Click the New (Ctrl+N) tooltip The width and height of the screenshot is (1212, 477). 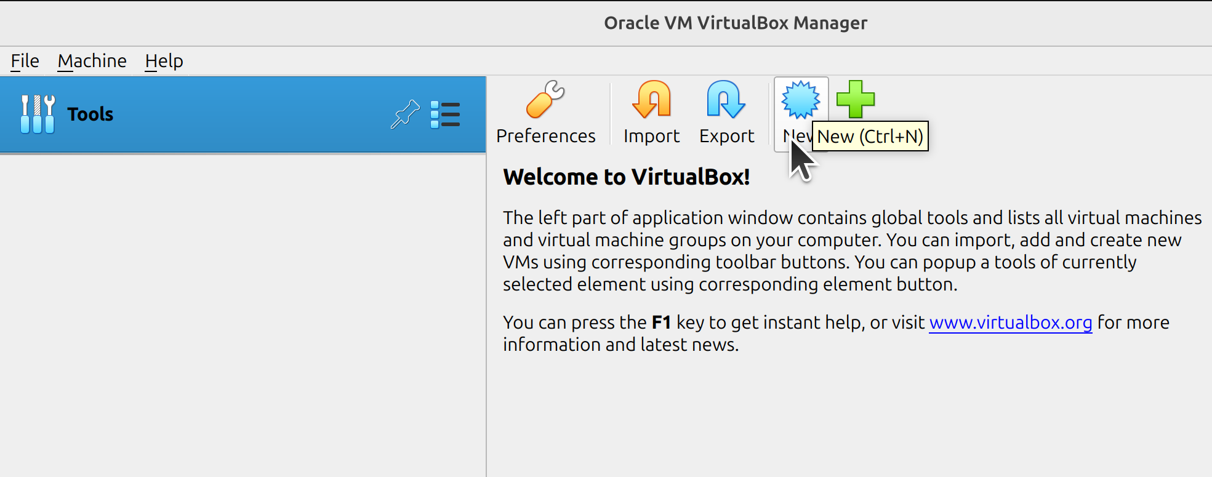870,136
